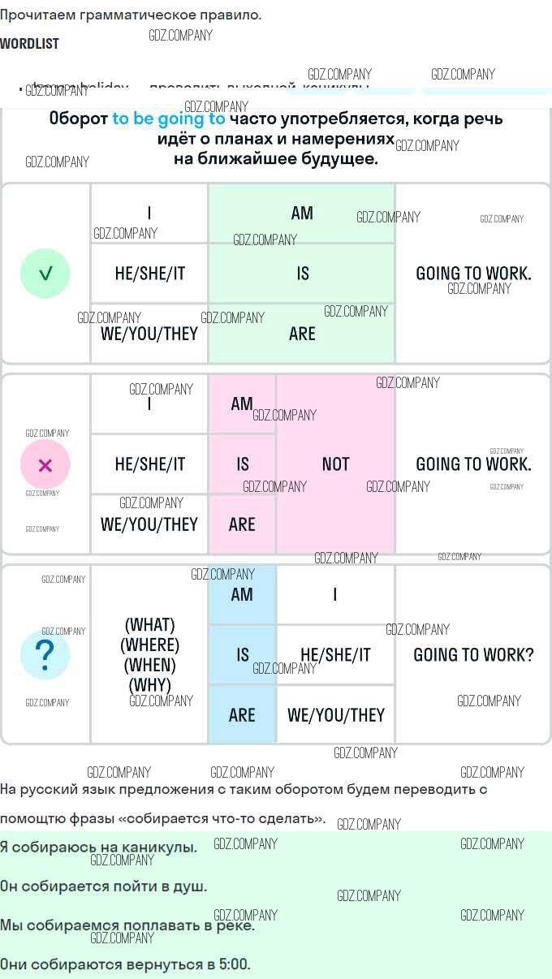Click the pink cross circle icon

point(45,464)
